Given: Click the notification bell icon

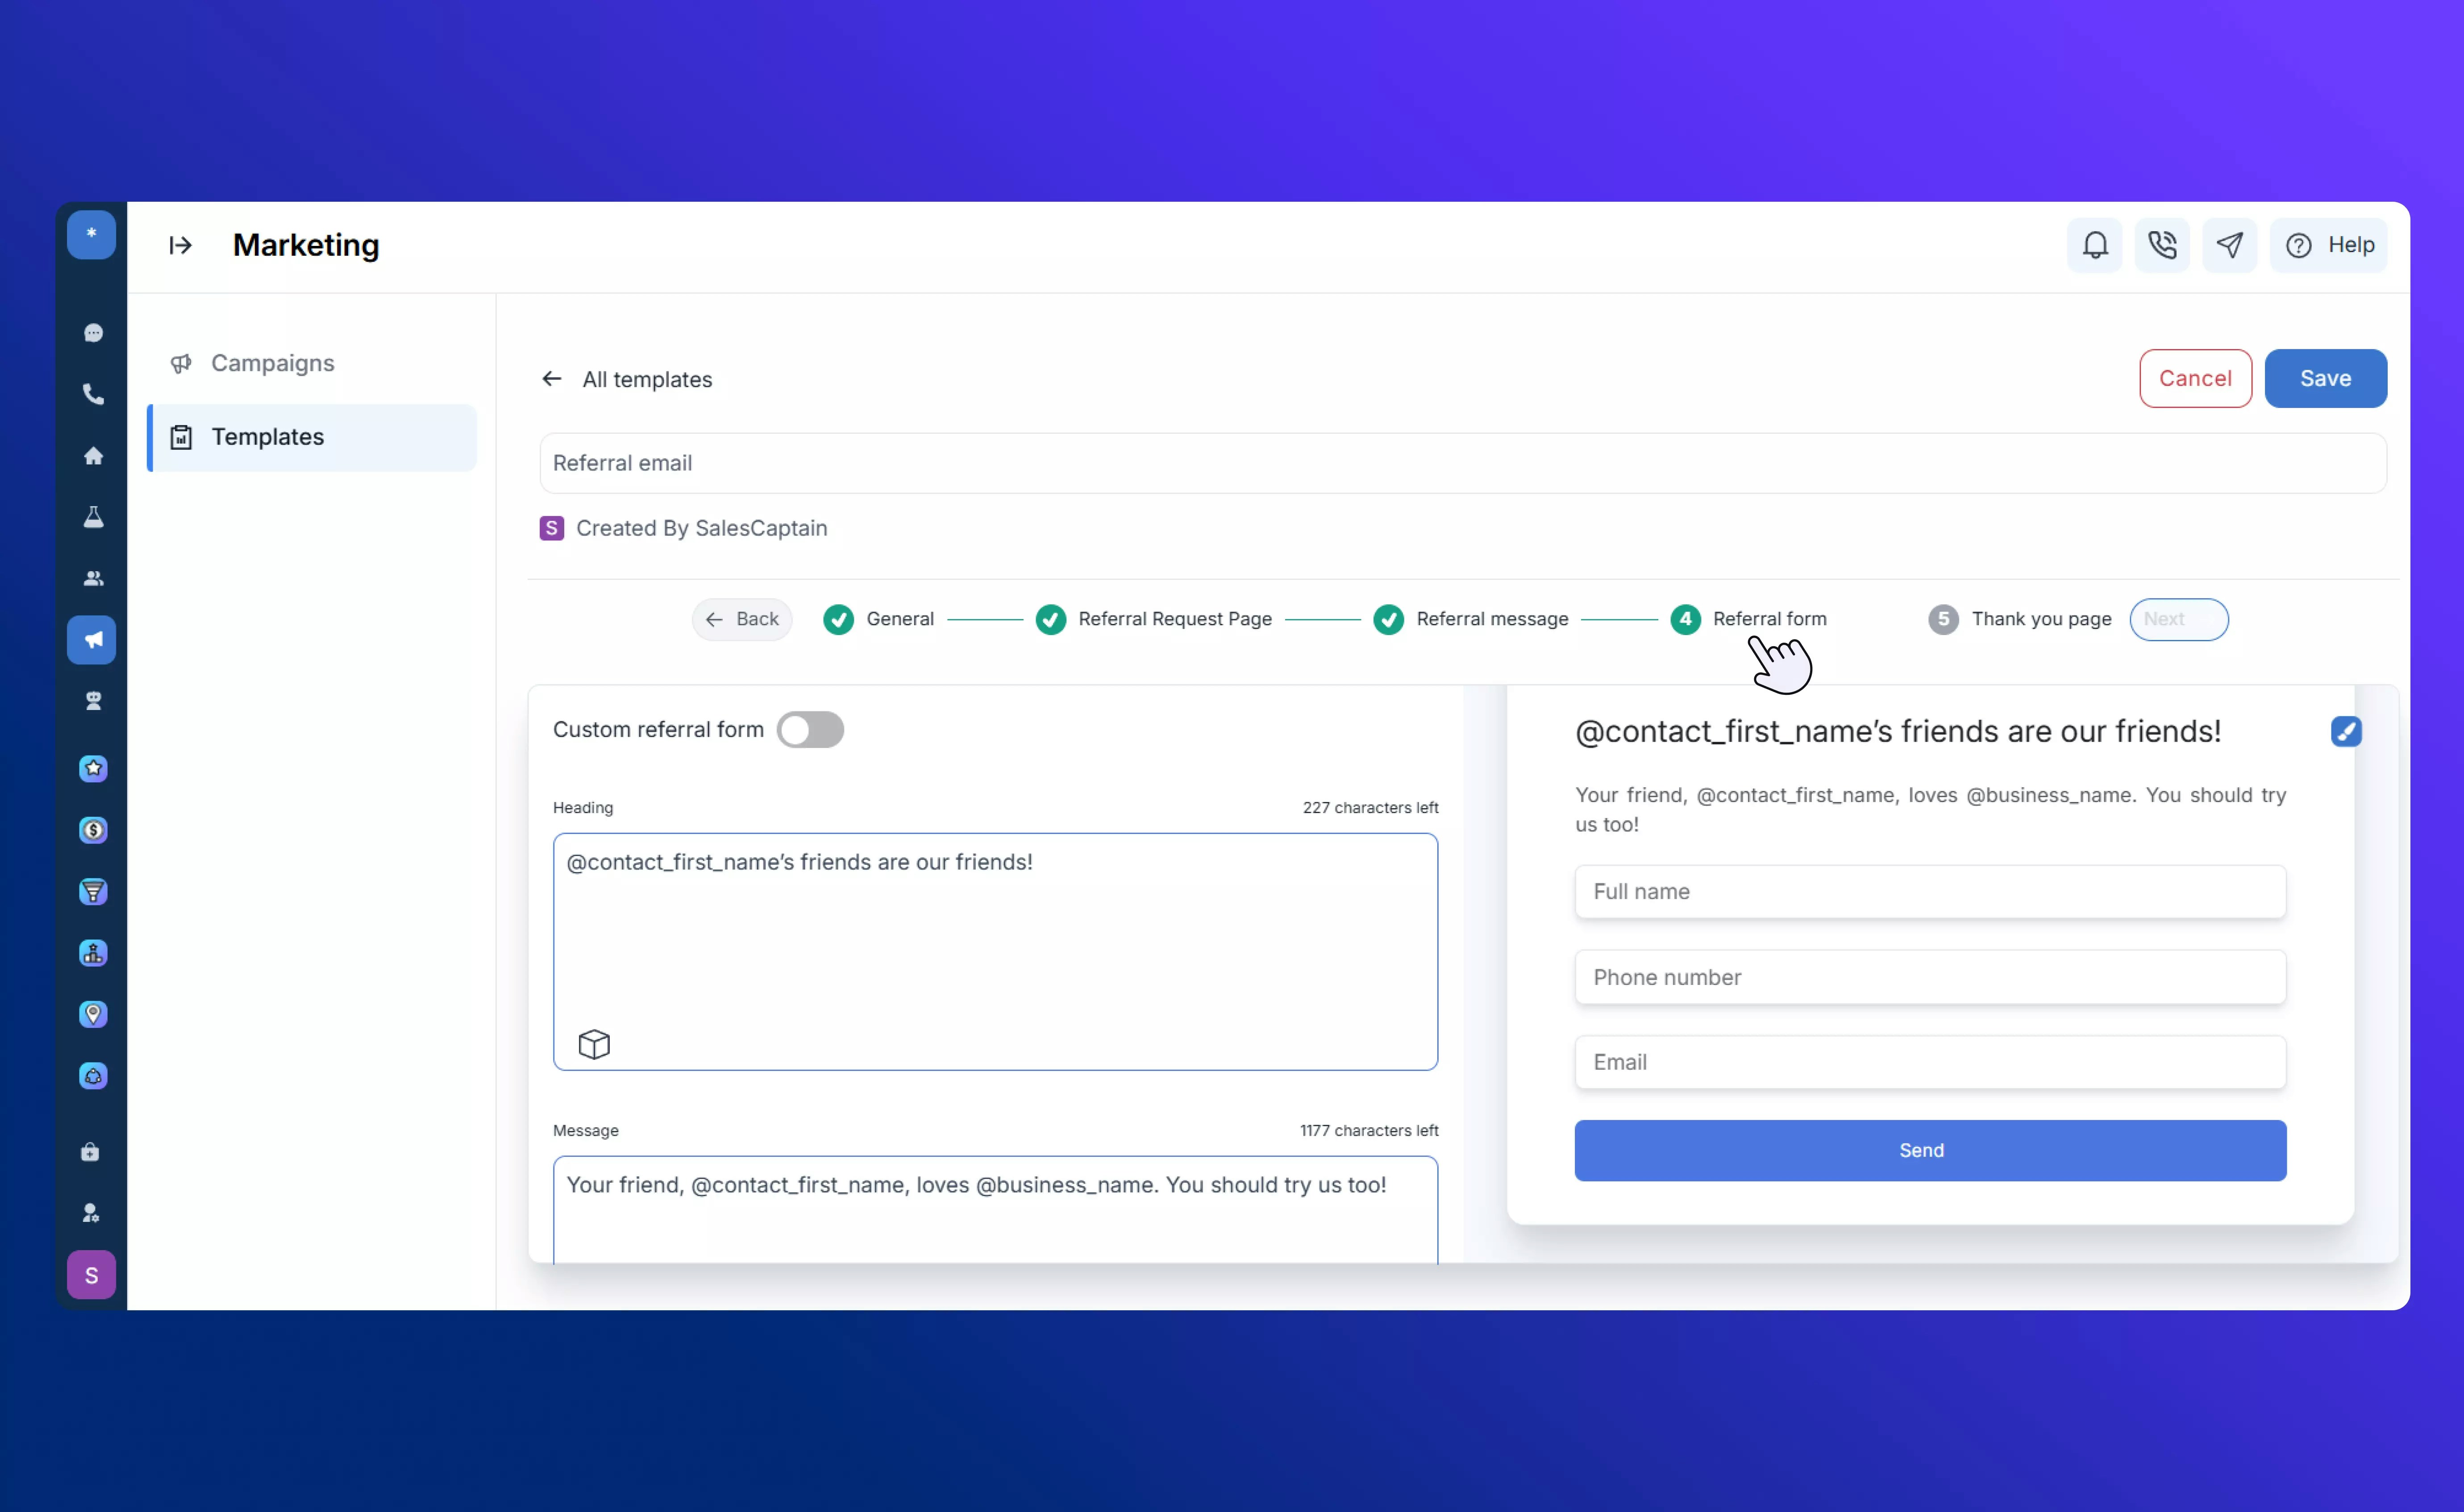Looking at the screenshot, I should 2094,245.
